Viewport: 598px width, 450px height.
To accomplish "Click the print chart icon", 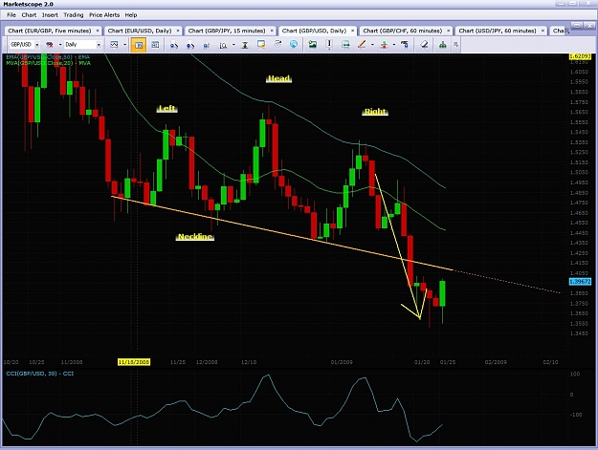I will point(345,45).
